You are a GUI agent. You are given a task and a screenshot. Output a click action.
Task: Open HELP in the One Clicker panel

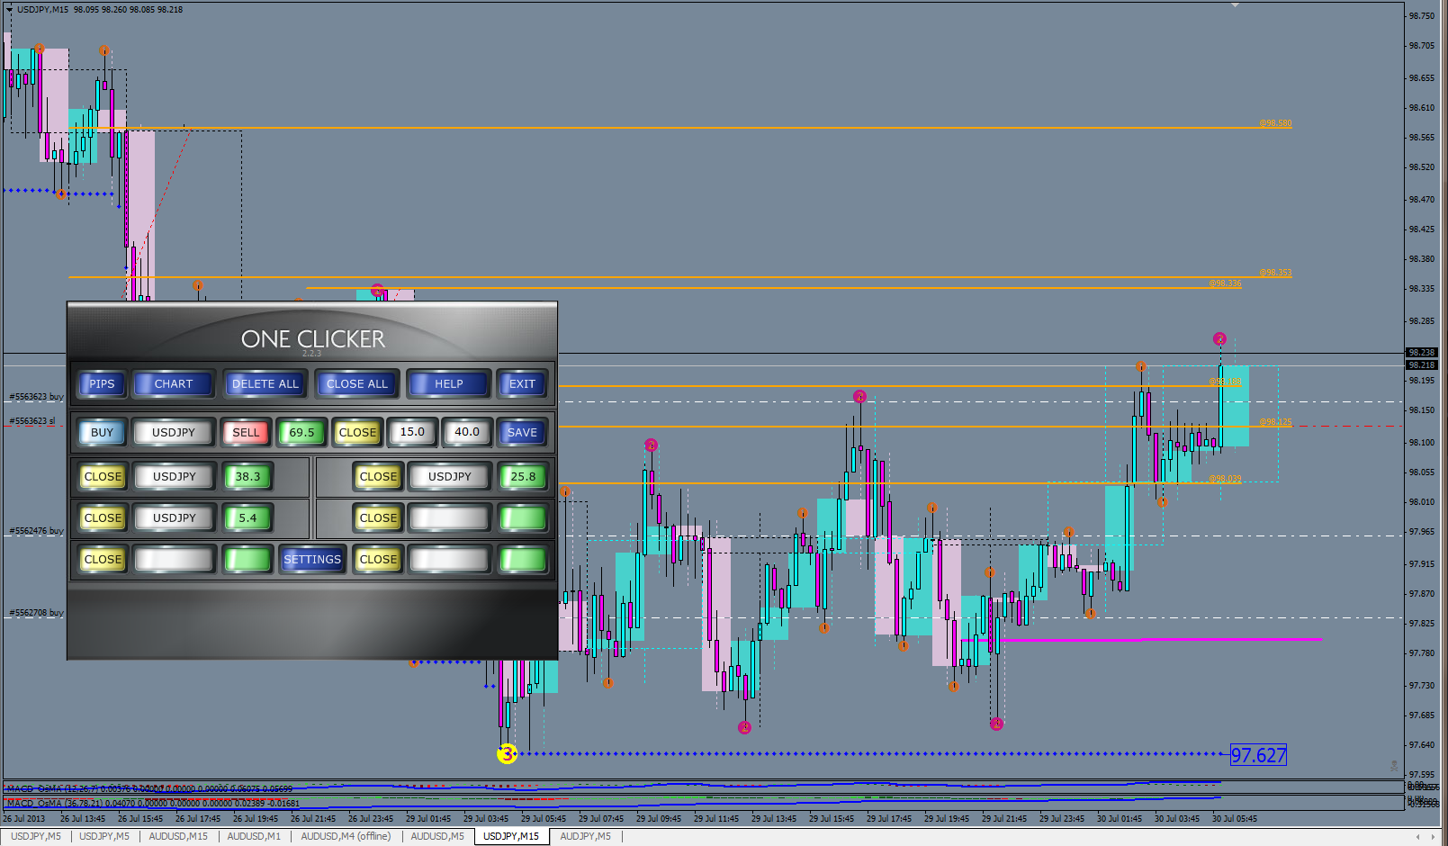[x=449, y=384]
